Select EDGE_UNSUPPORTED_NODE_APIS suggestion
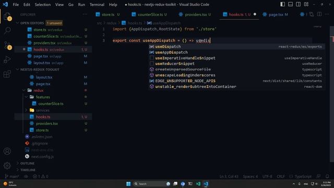334x188 pixels. click(236, 81)
